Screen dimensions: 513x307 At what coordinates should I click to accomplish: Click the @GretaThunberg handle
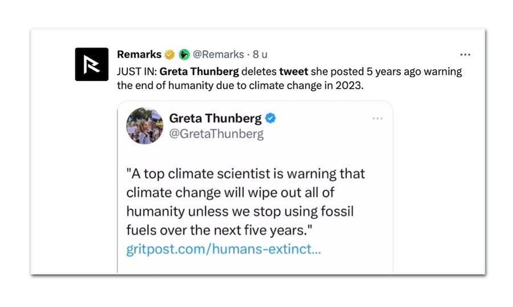216,134
